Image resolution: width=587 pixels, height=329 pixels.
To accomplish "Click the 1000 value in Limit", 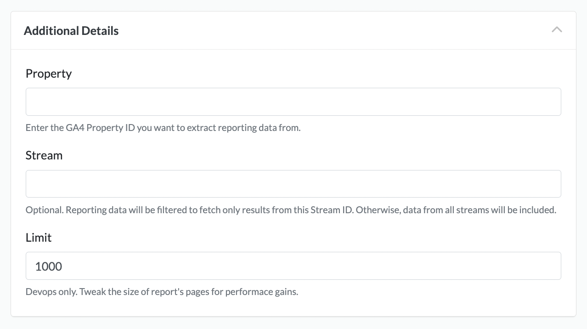I will pos(49,266).
